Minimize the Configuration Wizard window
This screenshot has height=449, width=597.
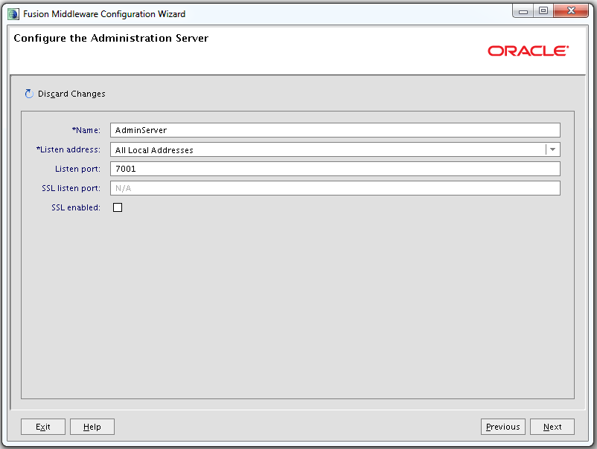tap(523, 11)
